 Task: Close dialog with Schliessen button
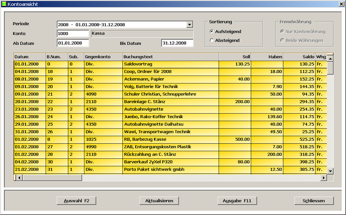tap(314, 201)
